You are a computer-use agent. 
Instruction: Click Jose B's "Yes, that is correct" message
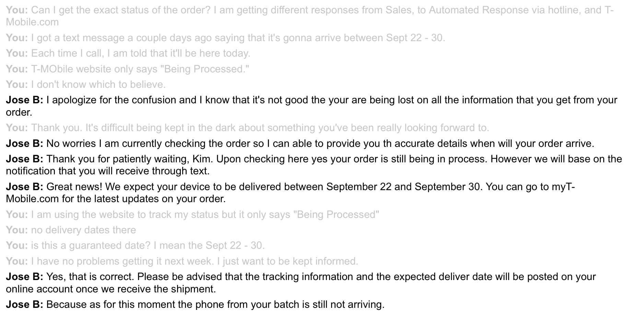click(301, 283)
